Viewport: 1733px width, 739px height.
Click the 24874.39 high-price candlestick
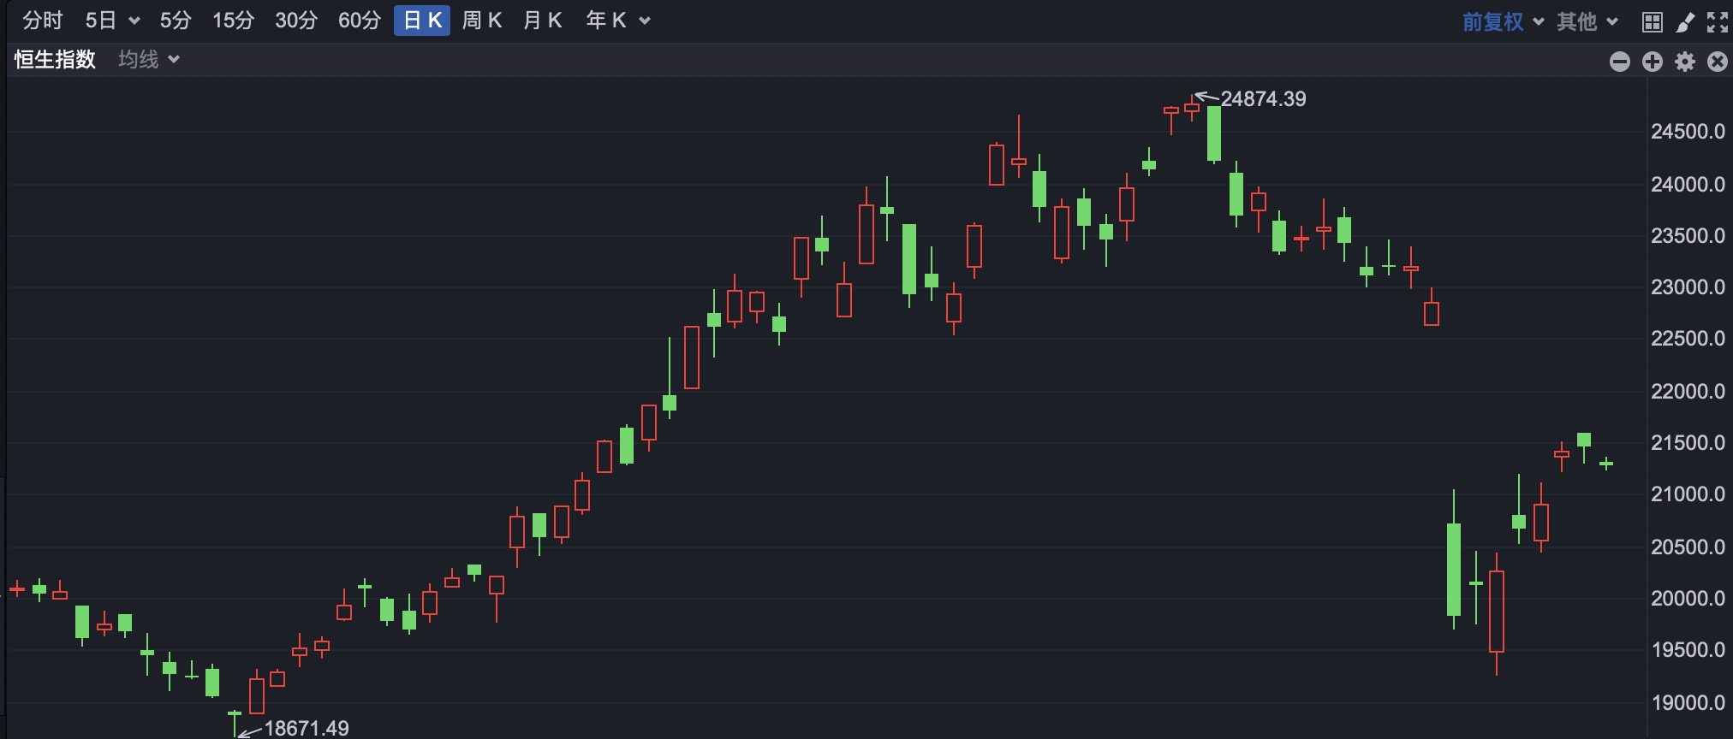coord(1192,108)
